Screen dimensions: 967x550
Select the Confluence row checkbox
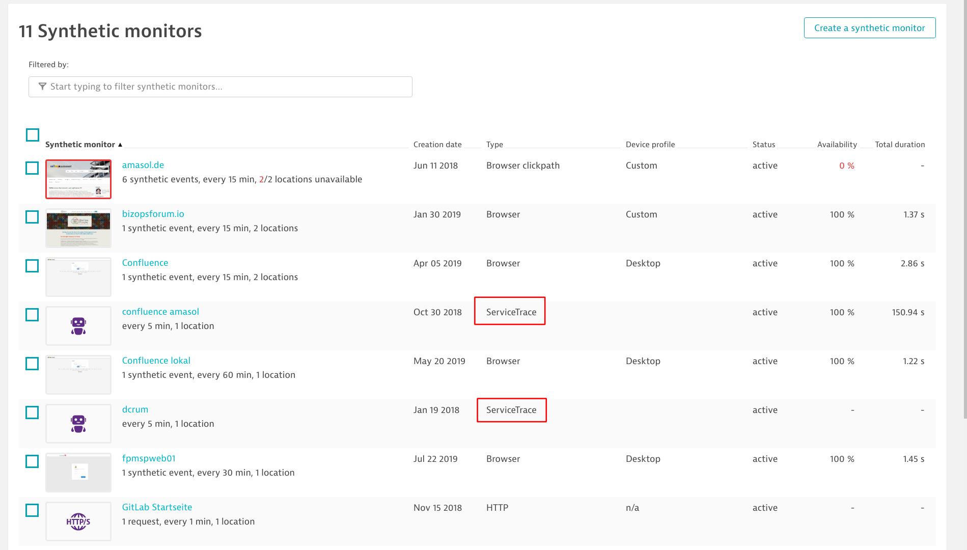coord(32,266)
